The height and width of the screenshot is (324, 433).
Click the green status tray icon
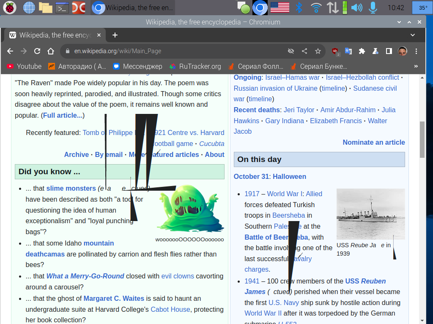(x=244, y=8)
